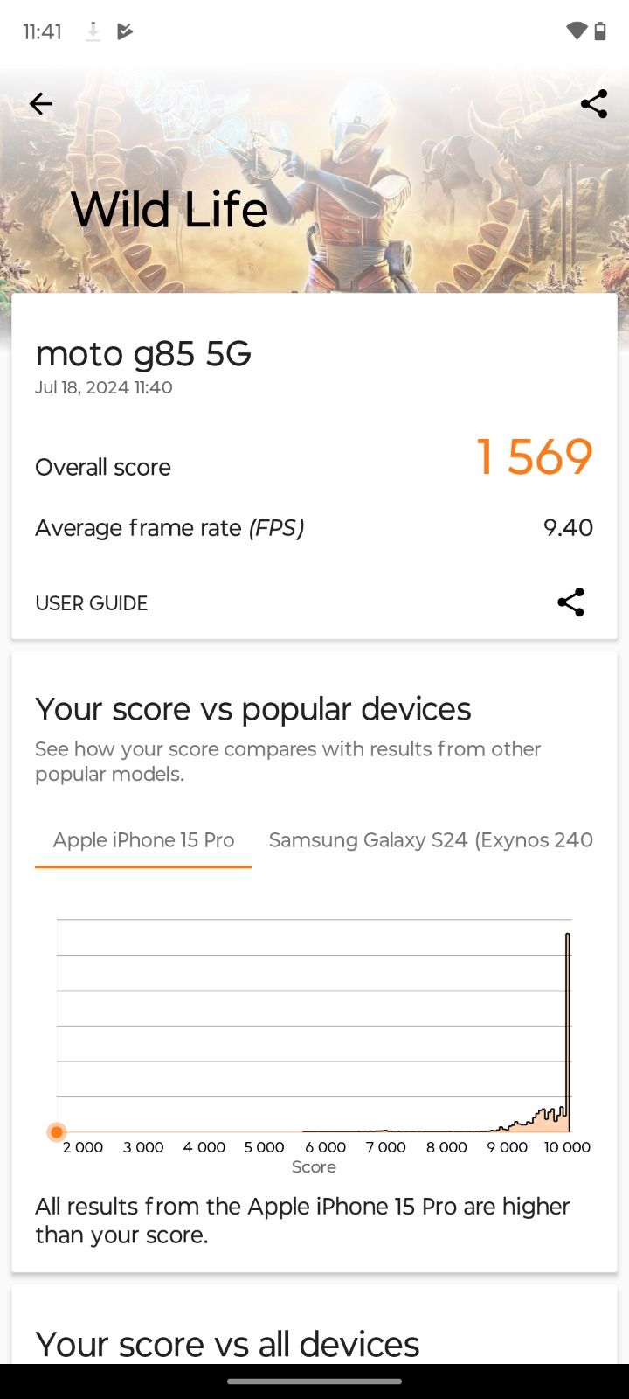Tap the share icon beside USER GUIDE
The image size is (629, 1399).
[x=570, y=602]
